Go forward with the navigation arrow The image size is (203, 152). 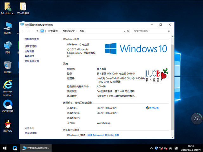tap(29, 31)
